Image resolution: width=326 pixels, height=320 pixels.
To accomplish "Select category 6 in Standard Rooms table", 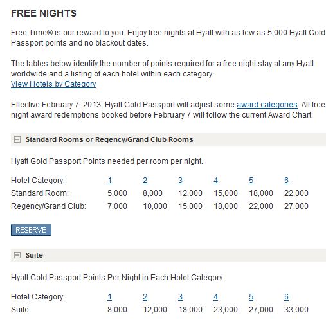I will click(x=286, y=181).
